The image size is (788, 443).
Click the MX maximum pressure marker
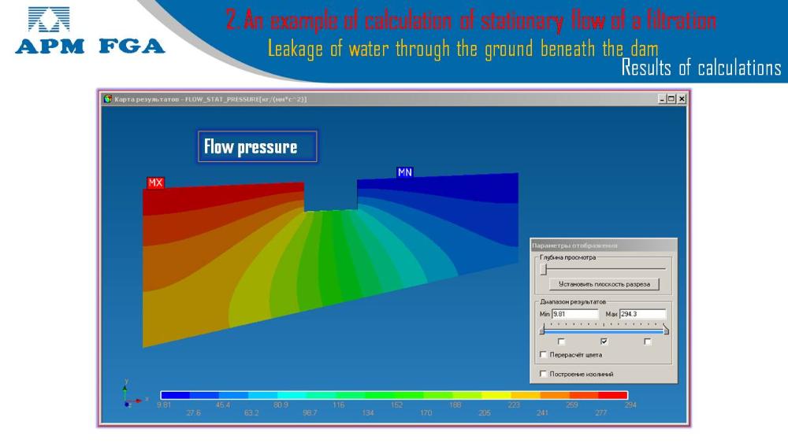[x=155, y=183]
